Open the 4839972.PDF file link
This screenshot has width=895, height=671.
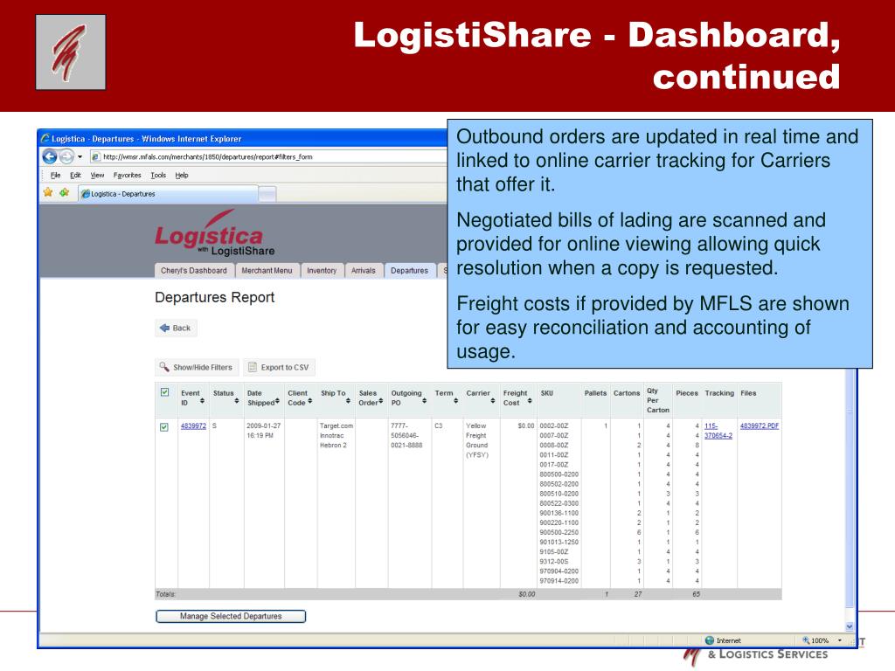point(760,426)
